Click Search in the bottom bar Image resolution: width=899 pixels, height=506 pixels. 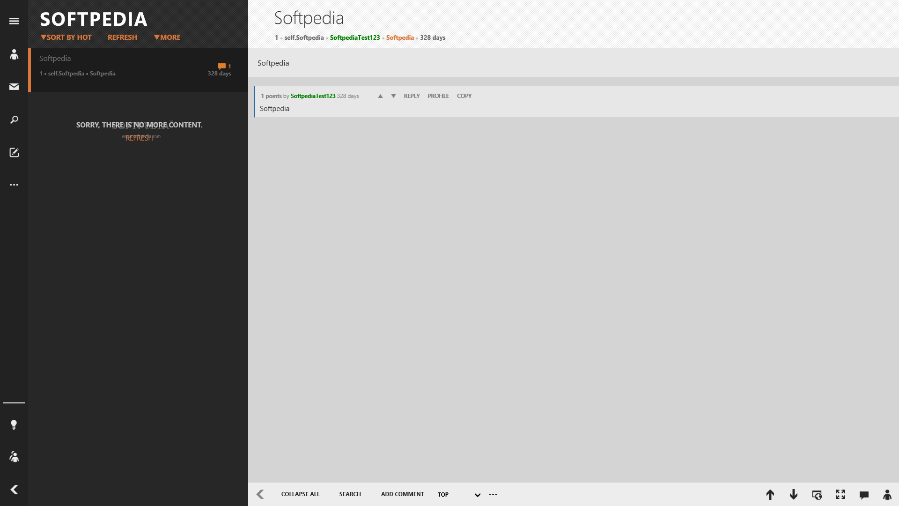350,494
